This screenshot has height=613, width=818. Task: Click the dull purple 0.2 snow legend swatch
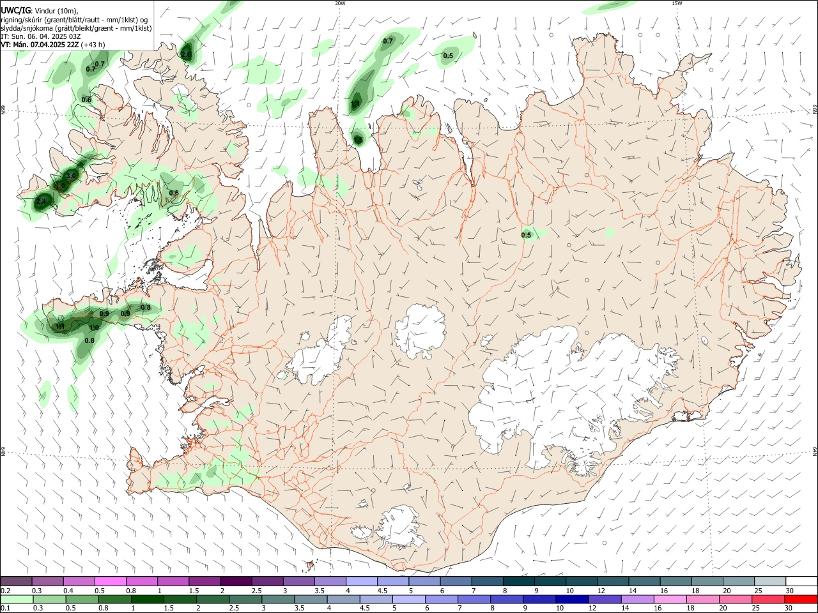[17, 582]
